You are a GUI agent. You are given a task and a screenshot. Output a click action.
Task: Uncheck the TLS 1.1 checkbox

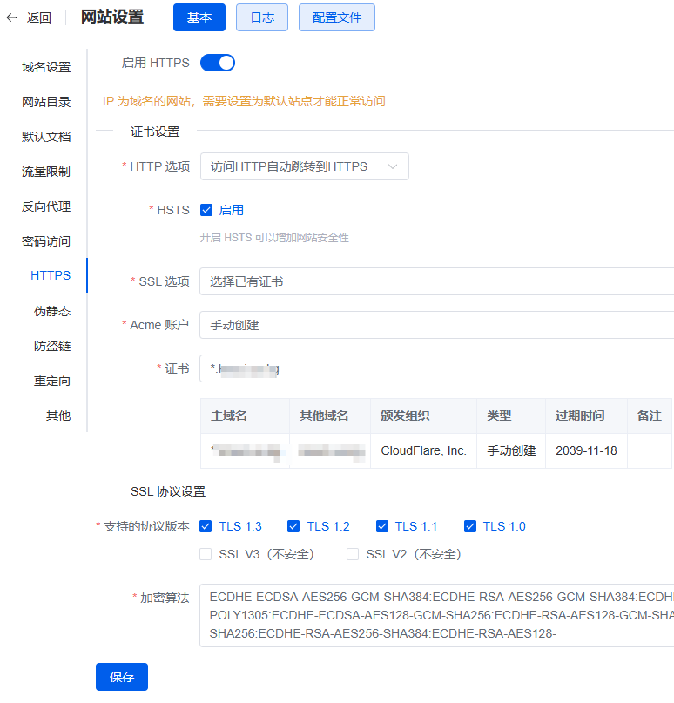pos(382,526)
